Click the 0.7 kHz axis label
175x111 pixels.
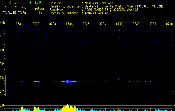coord(2,92)
